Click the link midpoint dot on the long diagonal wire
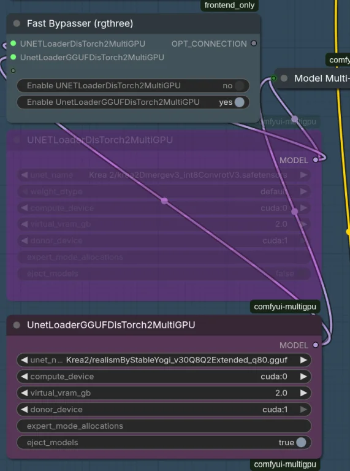Screen dimensions: 350x471 [x=164, y=201]
